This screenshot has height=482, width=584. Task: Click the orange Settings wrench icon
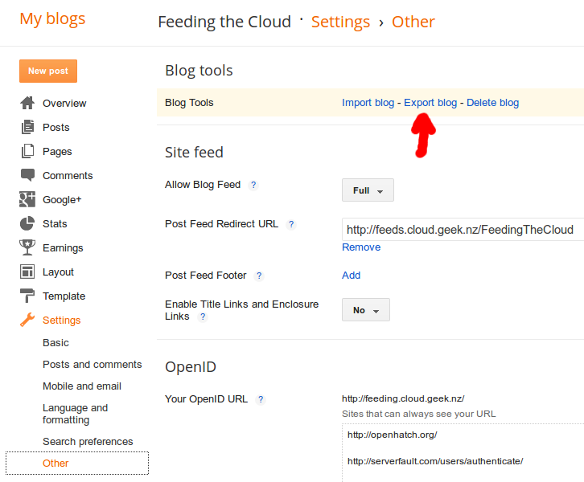[27, 320]
